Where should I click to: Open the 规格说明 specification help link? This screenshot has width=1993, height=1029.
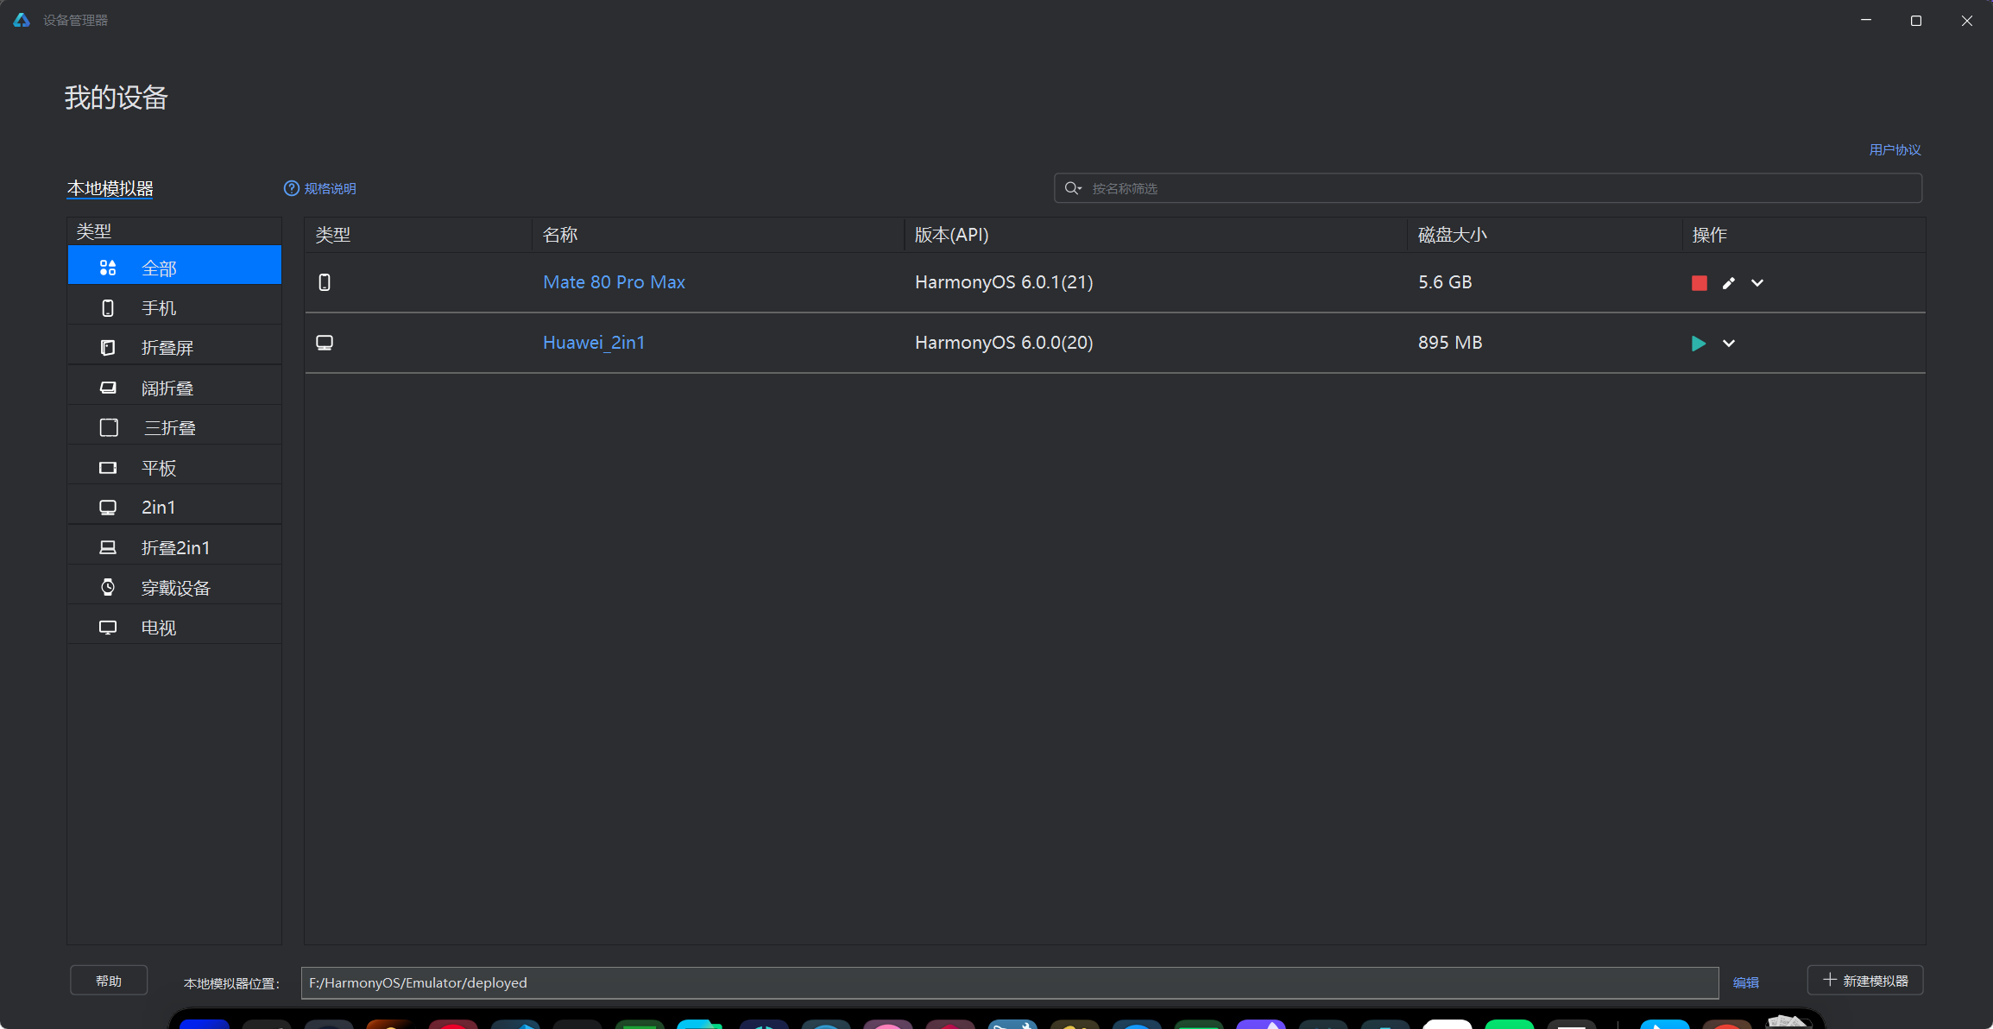click(320, 188)
